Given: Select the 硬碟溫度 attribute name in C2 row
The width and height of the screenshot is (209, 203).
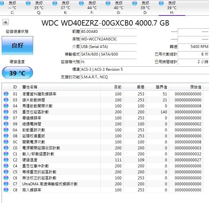Looking at the screenshot, I should (30, 160).
